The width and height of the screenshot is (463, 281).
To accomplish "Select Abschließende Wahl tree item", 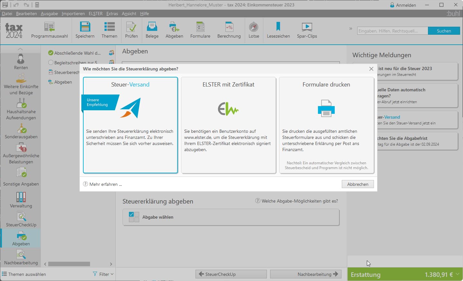I will [78, 53].
